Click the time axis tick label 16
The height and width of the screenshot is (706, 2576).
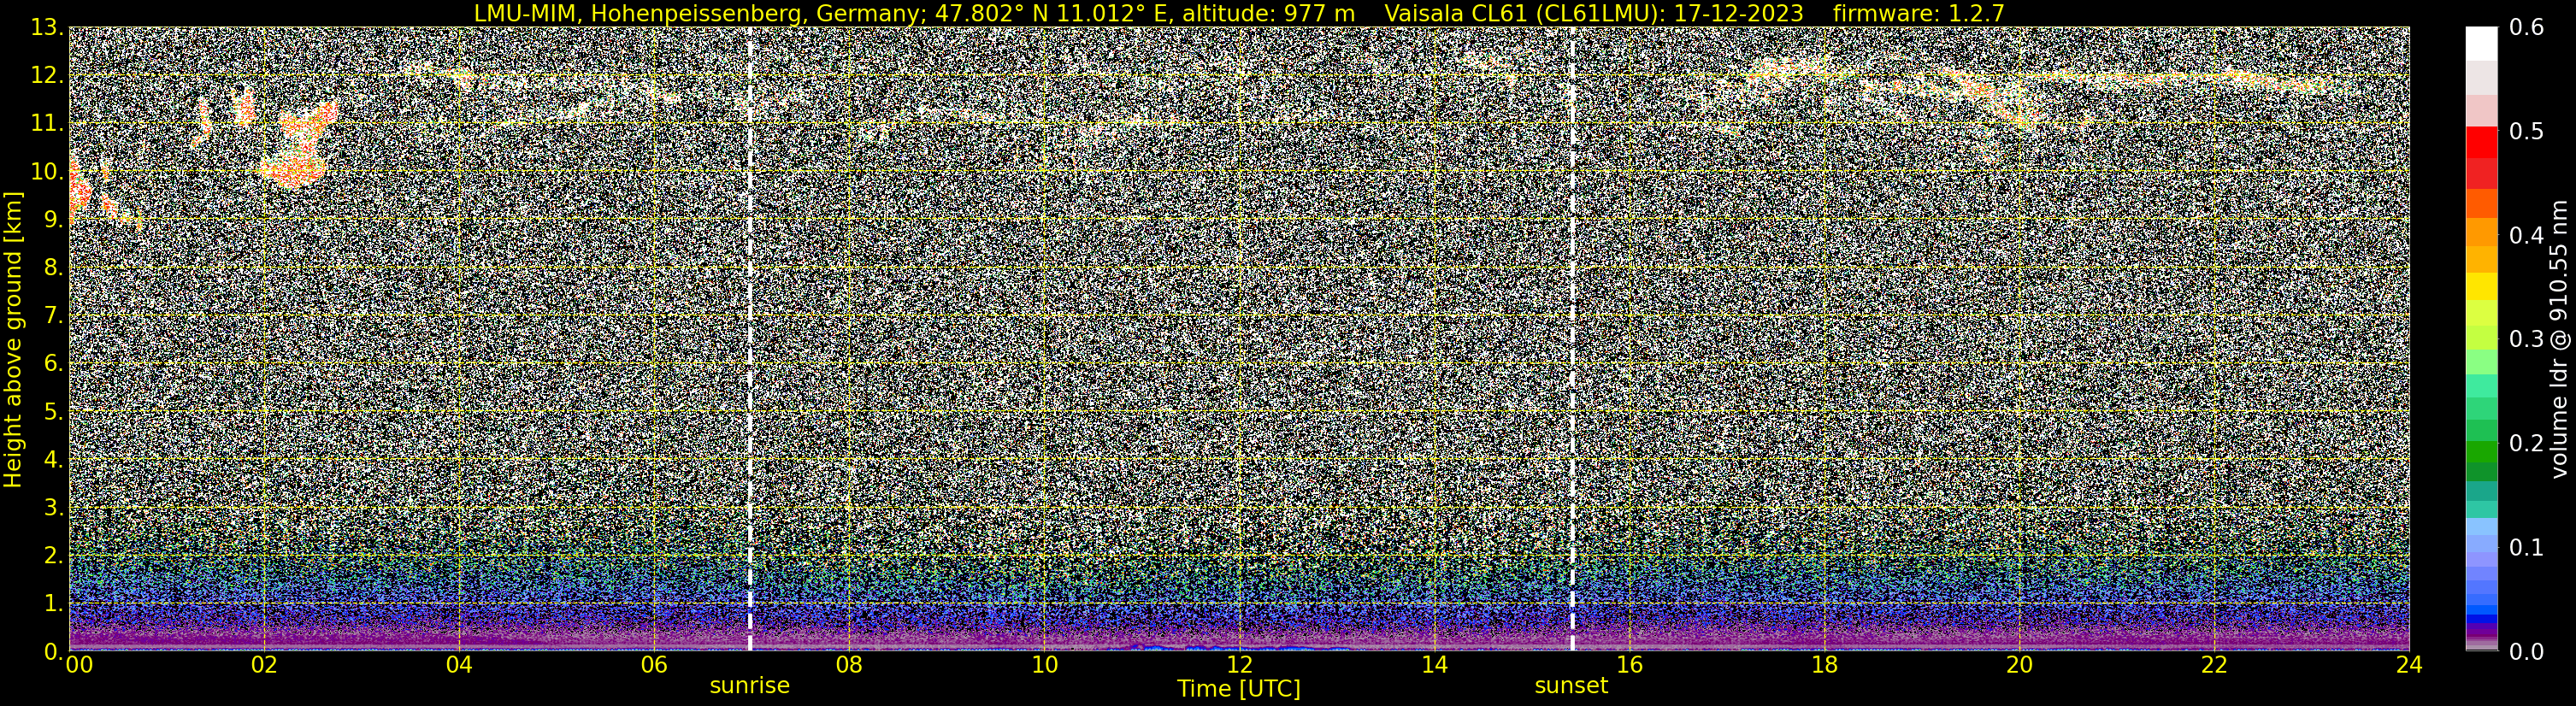1629,665
